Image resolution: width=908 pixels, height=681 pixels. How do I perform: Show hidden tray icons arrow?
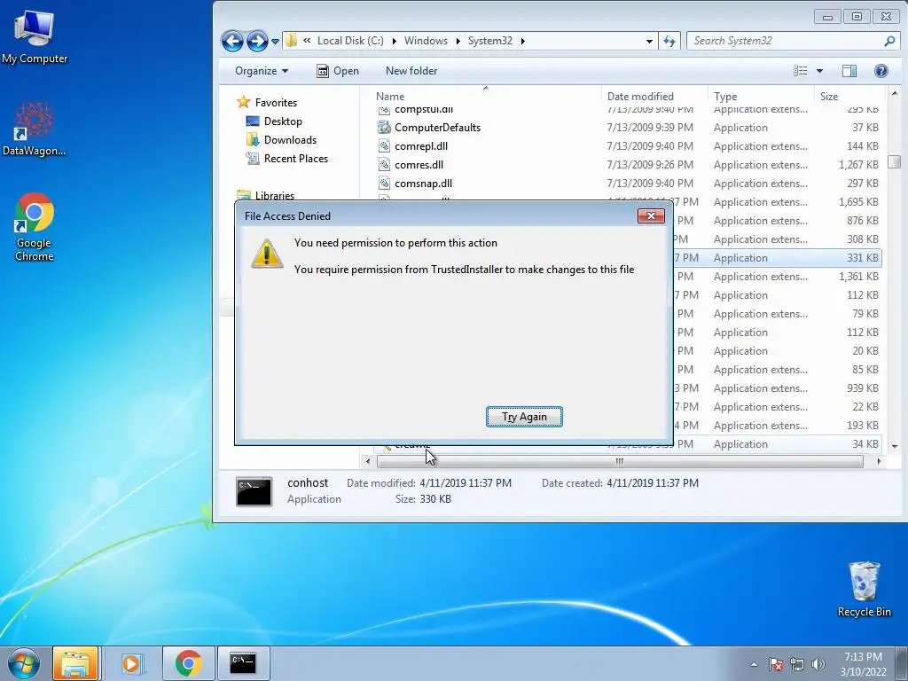pyautogui.click(x=754, y=664)
